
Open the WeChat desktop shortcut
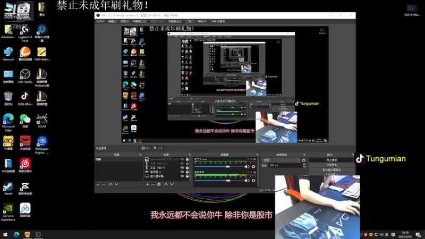click(x=25, y=121)
